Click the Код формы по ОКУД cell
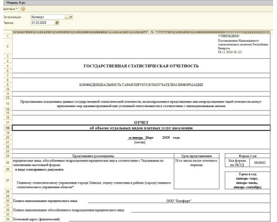277x222 pixels. (x=237, y=163)
